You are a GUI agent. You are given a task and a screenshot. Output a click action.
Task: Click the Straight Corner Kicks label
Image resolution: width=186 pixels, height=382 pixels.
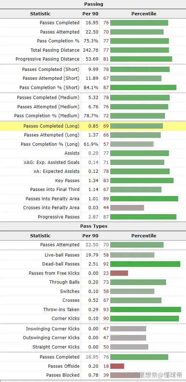56,347
